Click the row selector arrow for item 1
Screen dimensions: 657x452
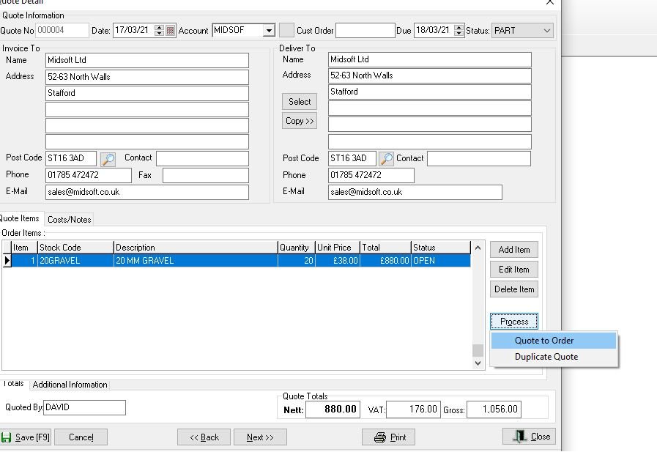pyautogui.click(x=7, y=261)
